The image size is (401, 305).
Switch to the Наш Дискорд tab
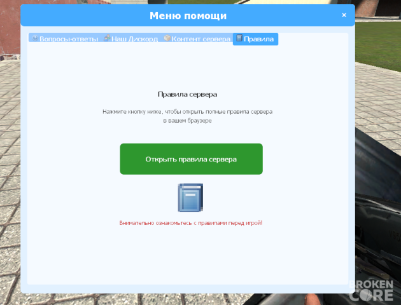coord(131,37)
